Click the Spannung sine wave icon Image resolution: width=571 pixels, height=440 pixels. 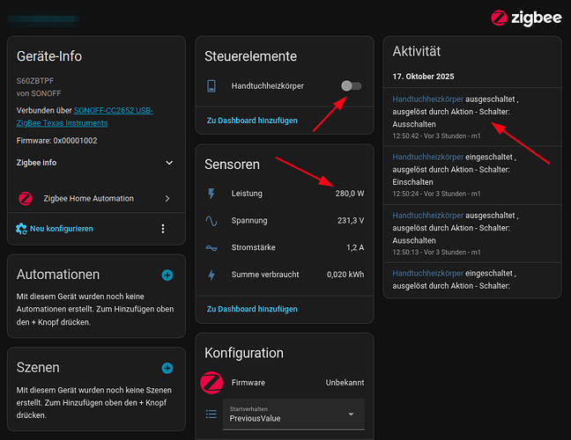pyautogui.click(x=211, y=221)
